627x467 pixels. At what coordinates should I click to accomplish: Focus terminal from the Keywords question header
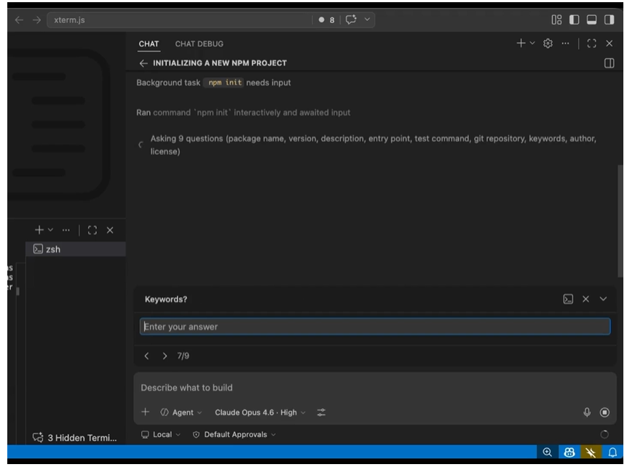coord(568,299)
